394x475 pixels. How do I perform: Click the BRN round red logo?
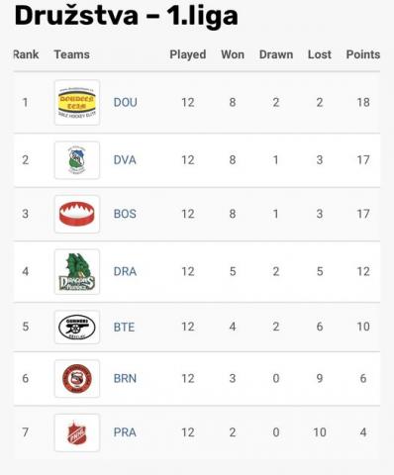pyautogui.click(x=77, y=378)
